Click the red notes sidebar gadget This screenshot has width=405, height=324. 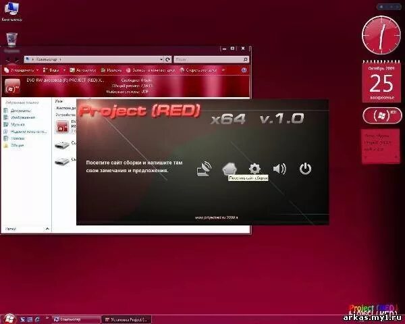tap(381, 146)
